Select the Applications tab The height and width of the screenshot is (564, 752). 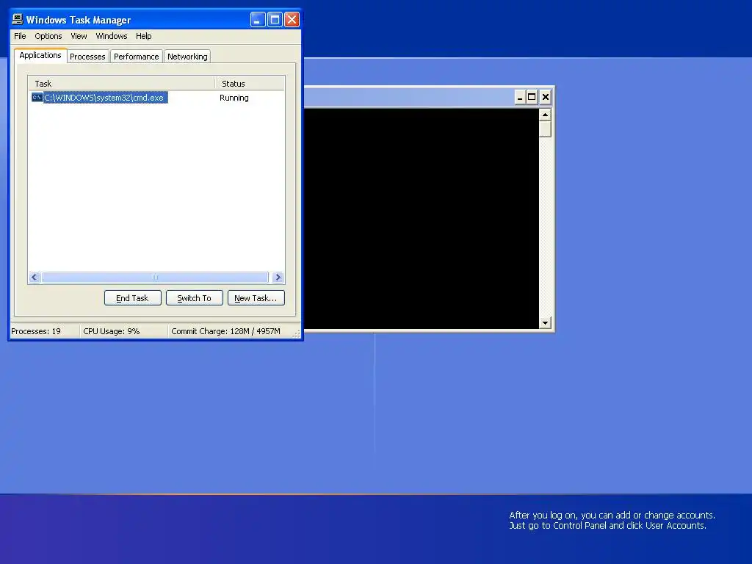coord(40,55)
